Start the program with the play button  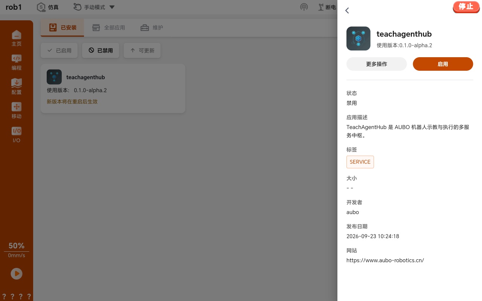pyautogui.click(x=17, y=274)
